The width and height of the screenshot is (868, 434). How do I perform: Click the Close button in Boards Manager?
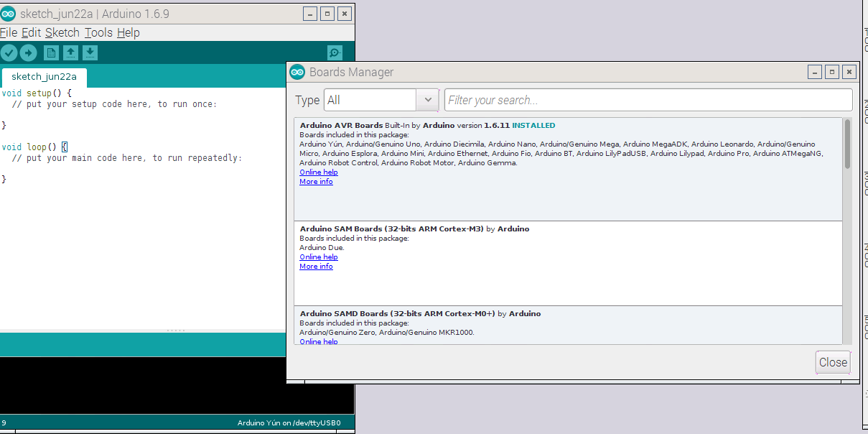[833, 362]
